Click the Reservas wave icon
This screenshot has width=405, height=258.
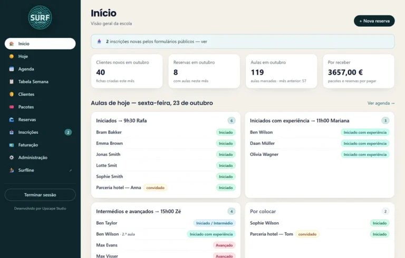coord(12,120)
